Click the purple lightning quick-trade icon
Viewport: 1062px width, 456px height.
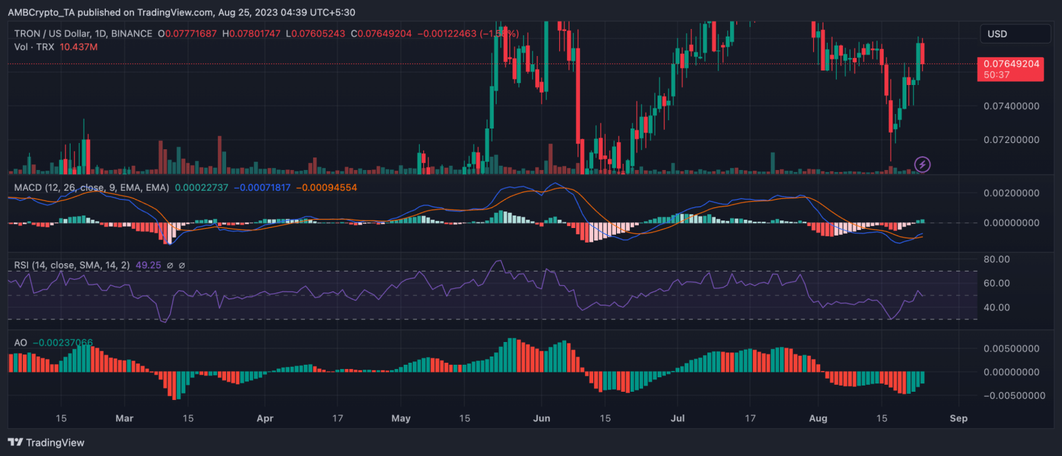coord(924,164)
